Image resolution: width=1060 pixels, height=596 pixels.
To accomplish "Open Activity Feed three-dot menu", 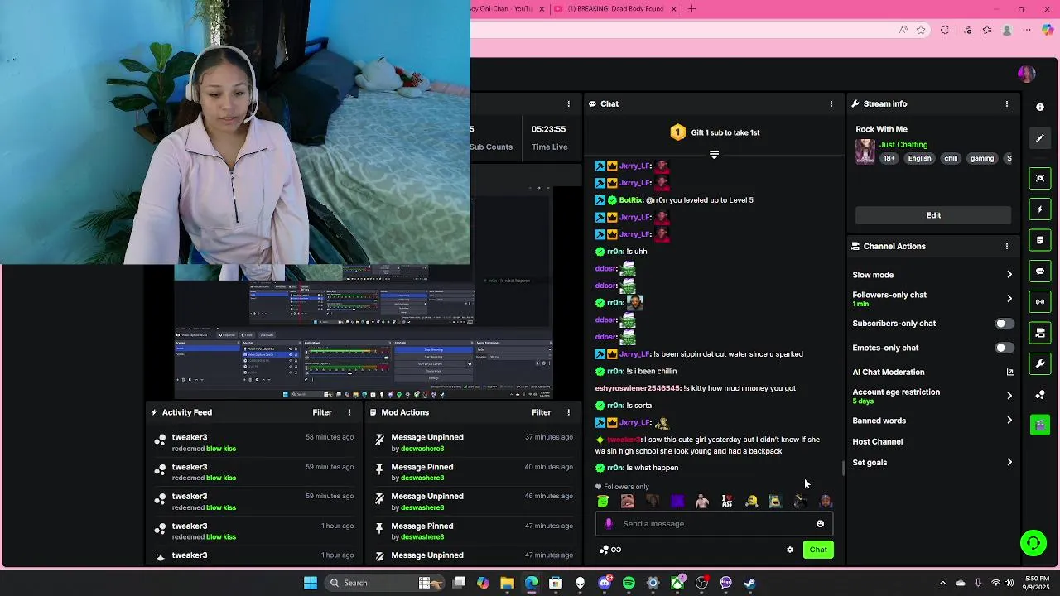I will click(349, 412).
